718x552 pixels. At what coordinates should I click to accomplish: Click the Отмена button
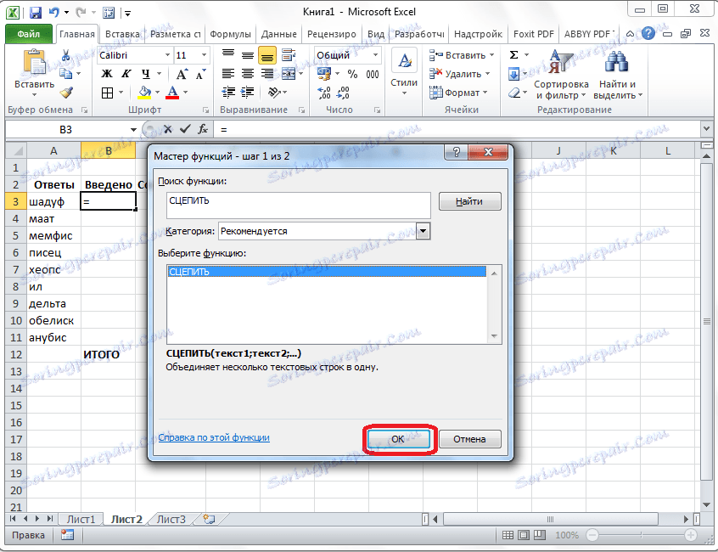(x=470, y=439)
